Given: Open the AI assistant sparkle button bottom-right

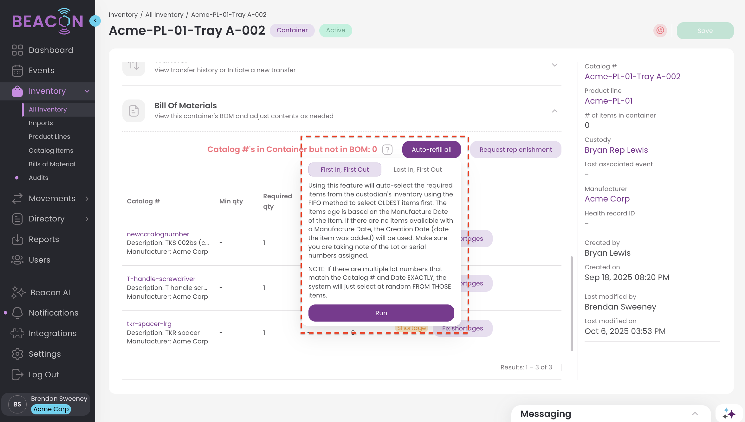Looking at the screenshot, I should (729, 414).
